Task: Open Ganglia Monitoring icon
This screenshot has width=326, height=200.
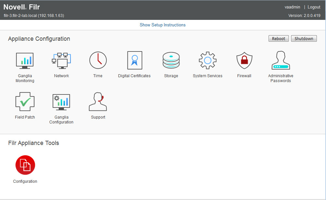Action: click(x=25, y=61)
